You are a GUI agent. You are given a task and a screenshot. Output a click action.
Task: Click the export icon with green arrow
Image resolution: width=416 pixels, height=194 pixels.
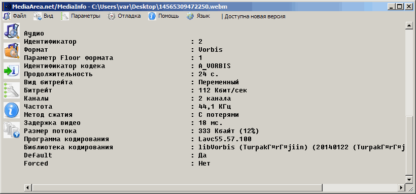(x=11, y=71)
